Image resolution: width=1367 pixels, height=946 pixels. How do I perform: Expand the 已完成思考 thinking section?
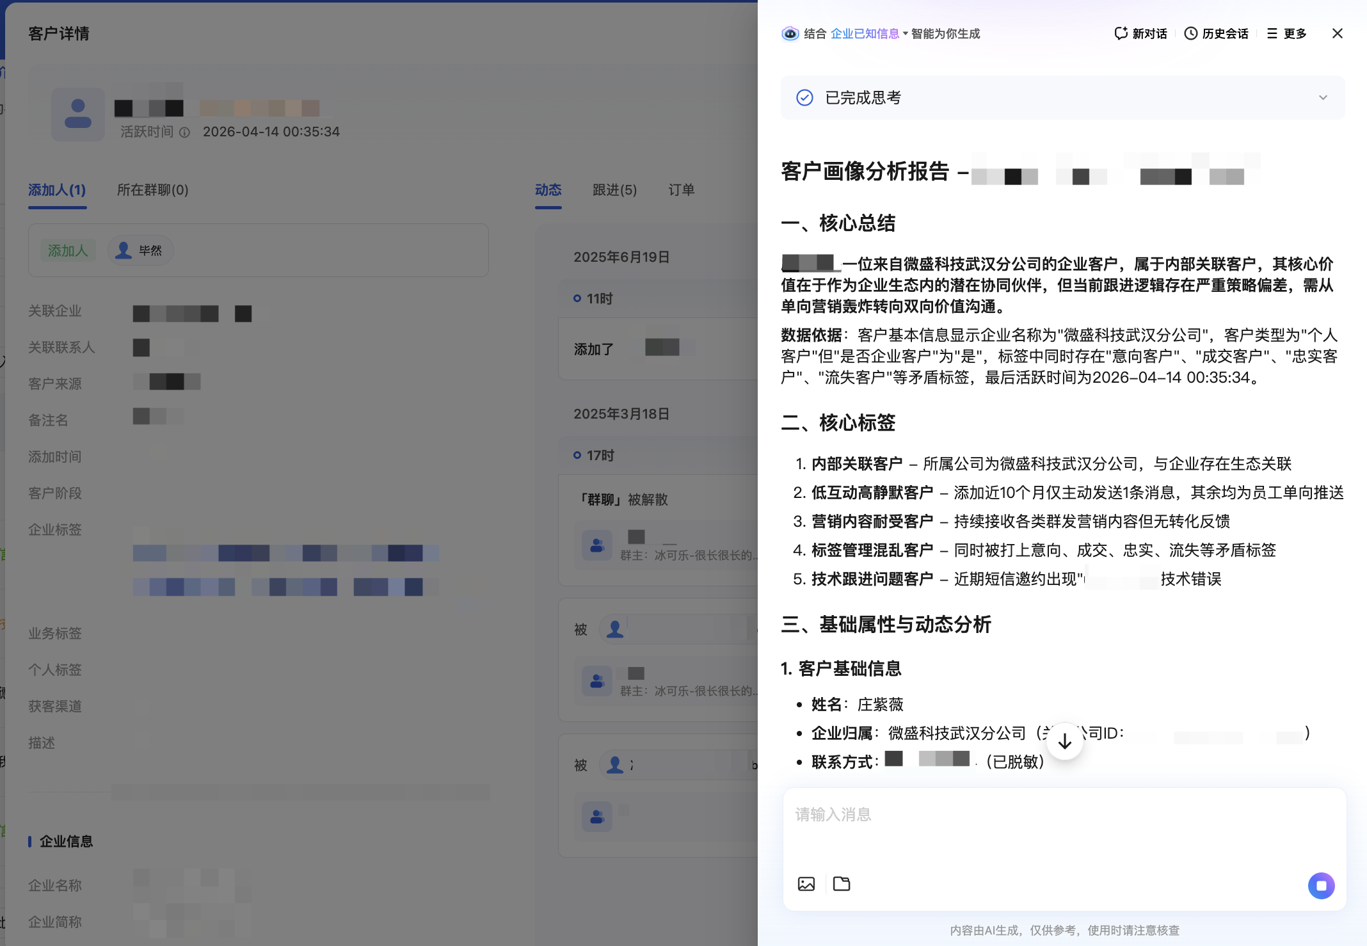tap(1062, 97)
